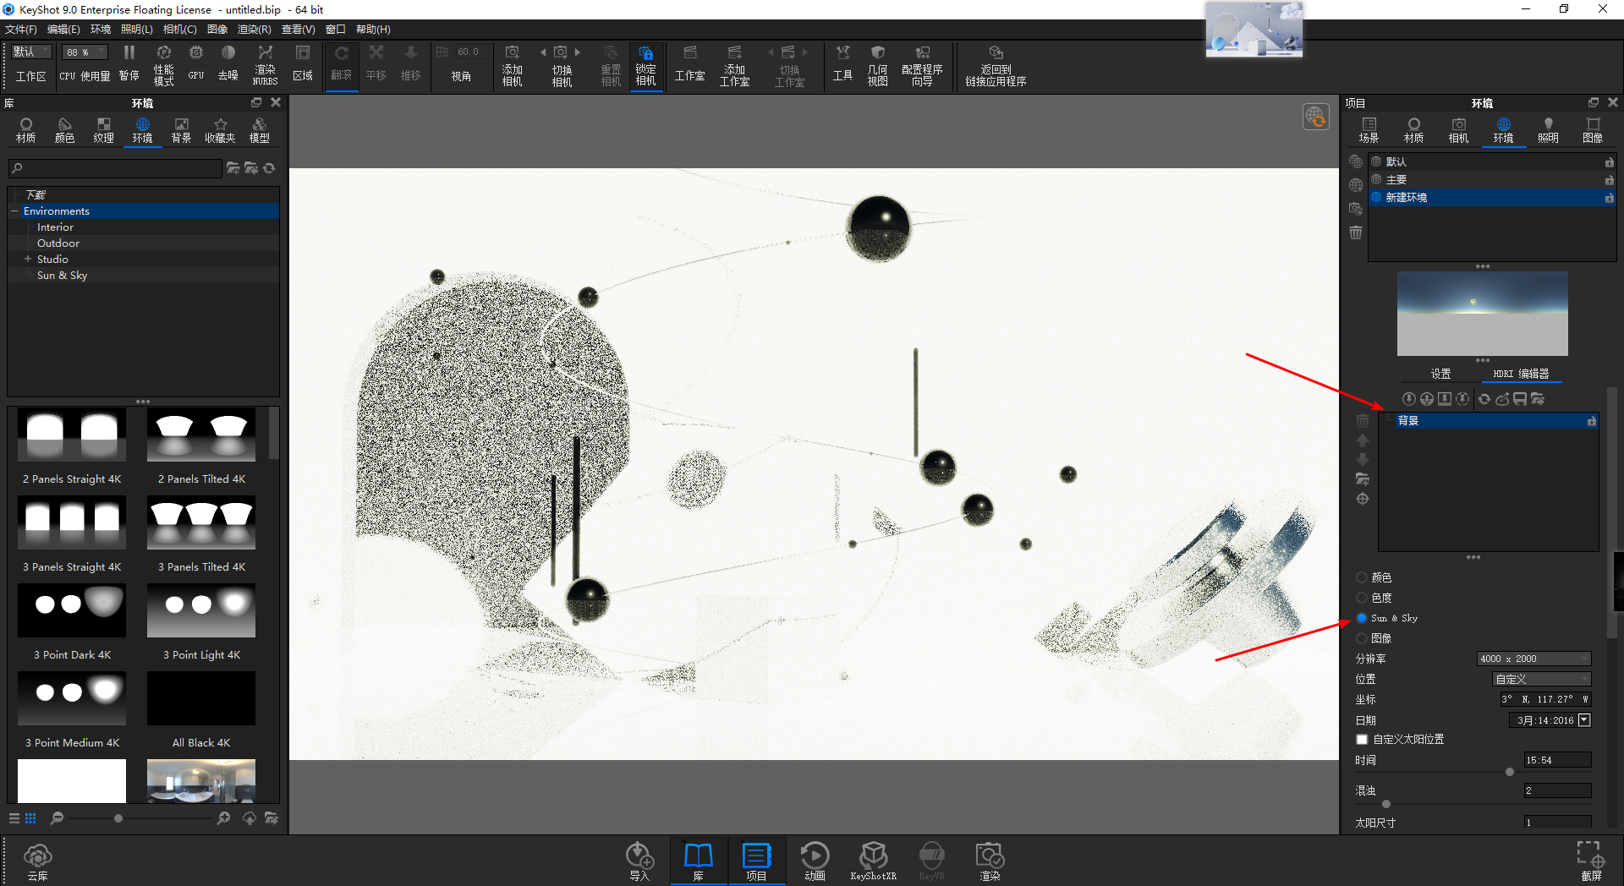The width and height of the screenshot is (1624, 886).
Task: Click the 库 library toggle button
Action: click(x=699, y=861)
